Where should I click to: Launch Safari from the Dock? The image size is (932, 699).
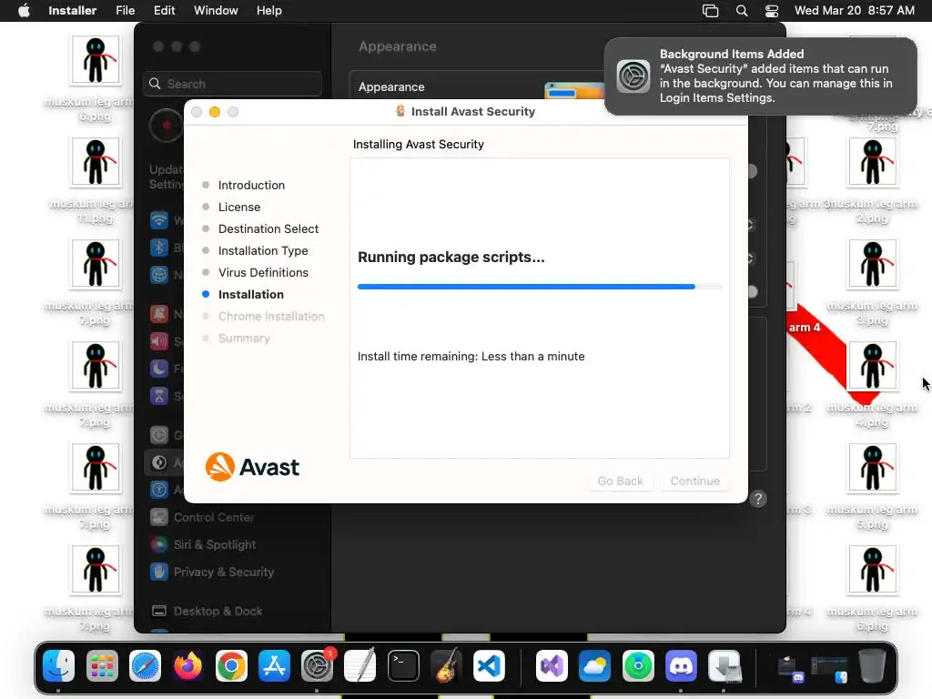pos(145,665)
